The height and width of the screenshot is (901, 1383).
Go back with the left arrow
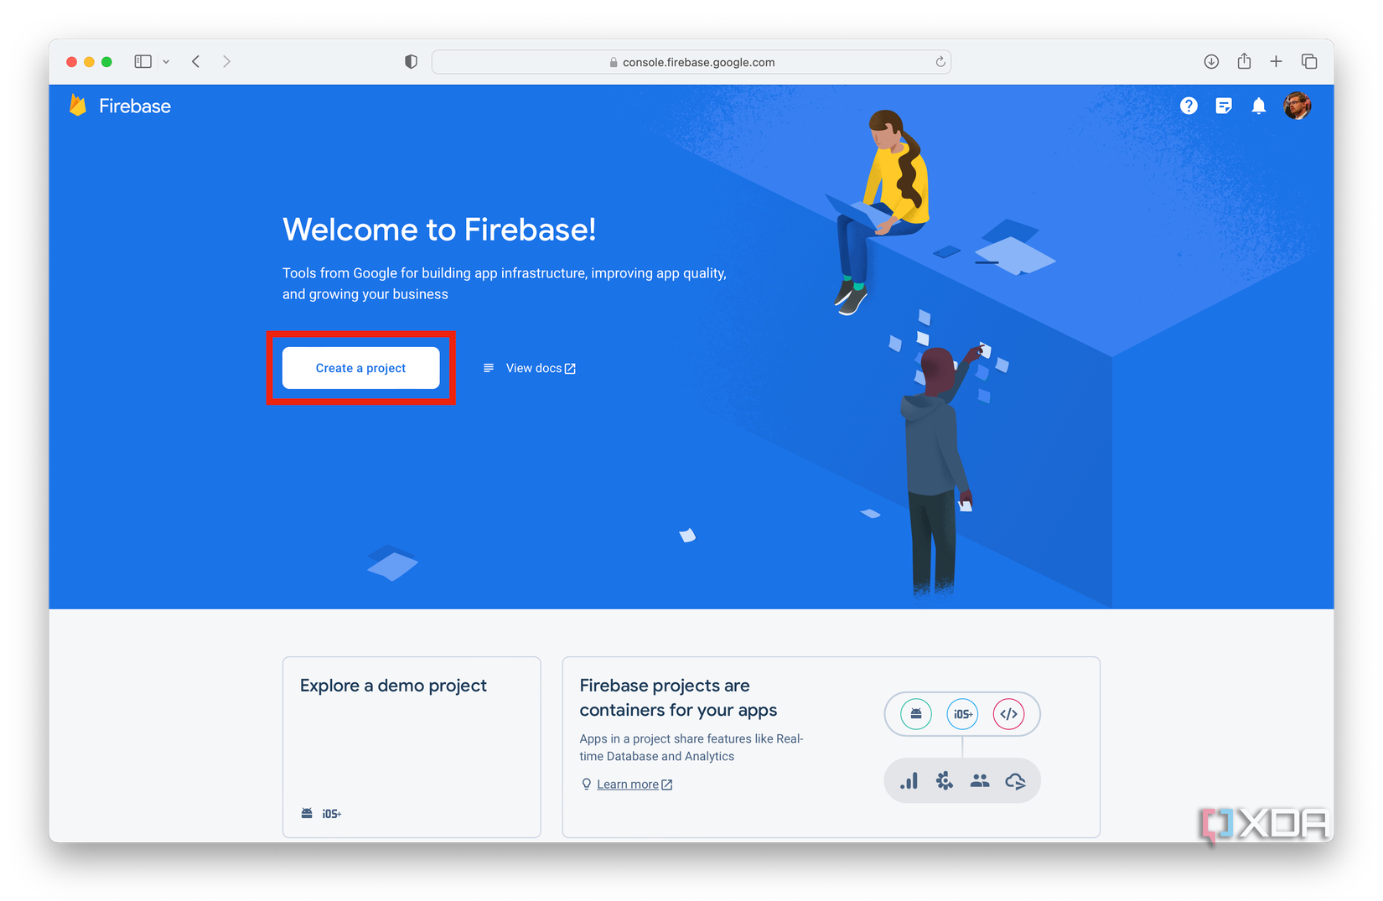[196, 61]
